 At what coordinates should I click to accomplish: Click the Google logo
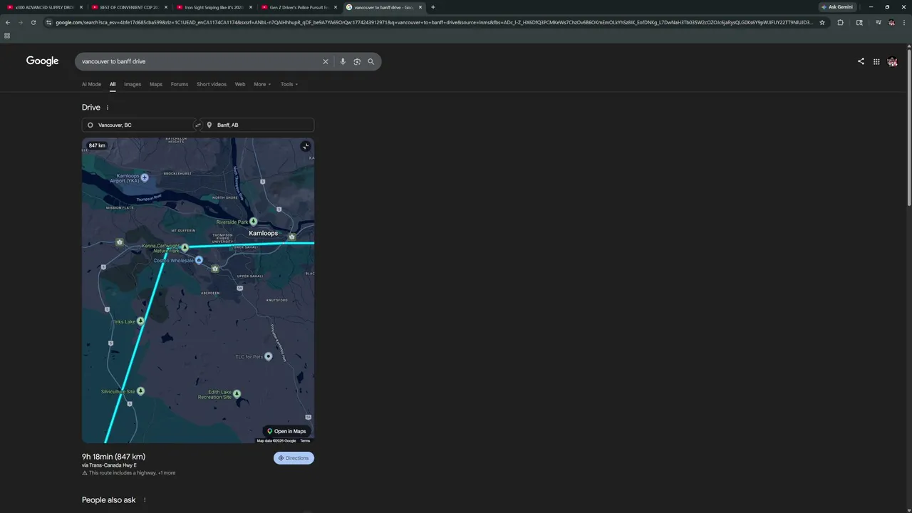43,61
